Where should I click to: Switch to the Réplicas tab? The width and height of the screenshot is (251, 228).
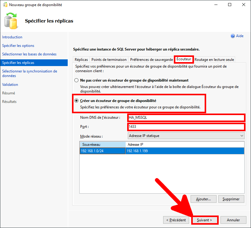coord(81,60)
